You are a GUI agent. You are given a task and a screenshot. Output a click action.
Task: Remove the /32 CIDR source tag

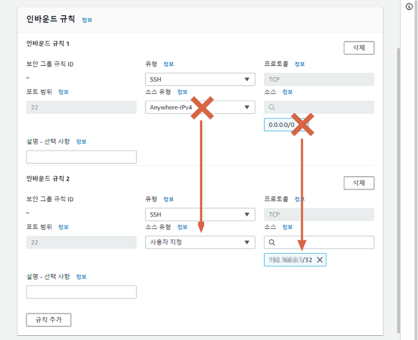point(320,260)
